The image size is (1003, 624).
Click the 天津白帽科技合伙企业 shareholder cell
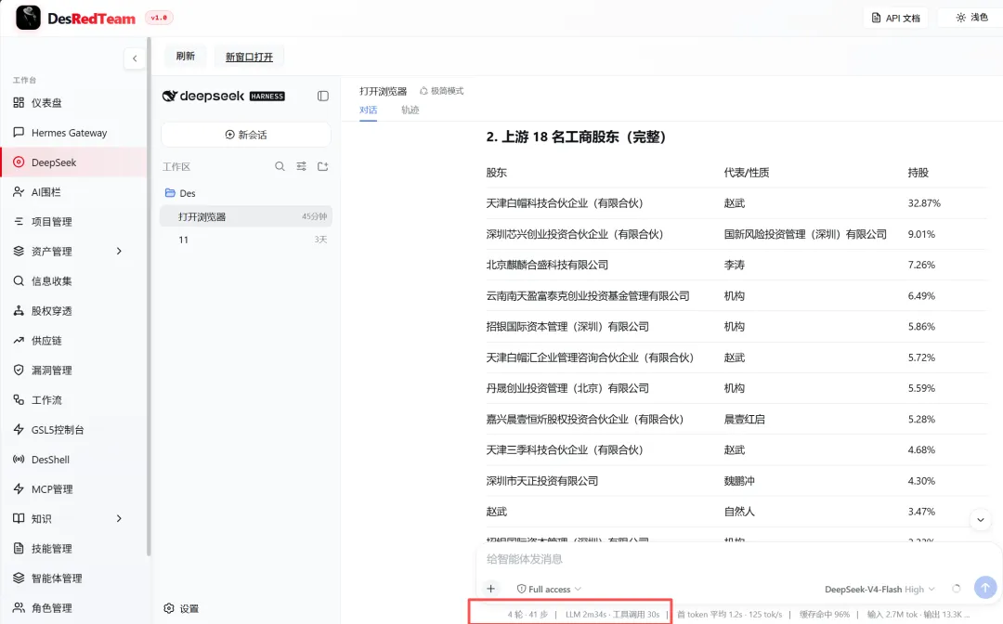tap(565, 203)
